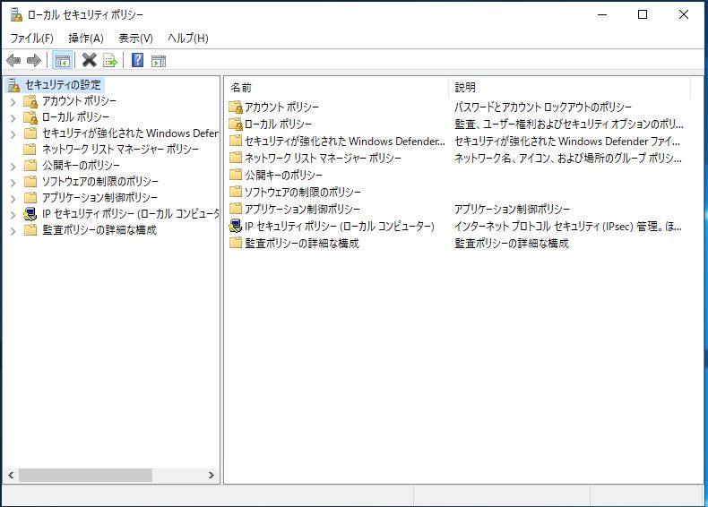This screenshot has height=507, width=708.
Task: Click the 名前 column header
Action: pos(335,87)
